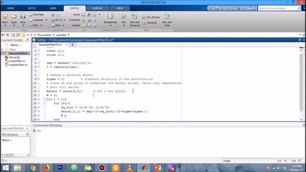Expand the Filters folder in Current Folder
Viewport: 306px width, 172px height.
click(2, 50)
